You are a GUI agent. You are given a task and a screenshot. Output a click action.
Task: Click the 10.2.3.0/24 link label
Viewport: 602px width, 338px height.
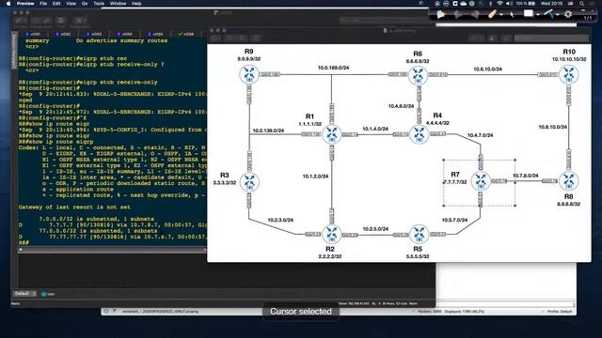click(x=280, y=220)
